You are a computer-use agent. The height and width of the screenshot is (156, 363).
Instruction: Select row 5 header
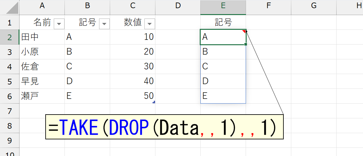9,82
